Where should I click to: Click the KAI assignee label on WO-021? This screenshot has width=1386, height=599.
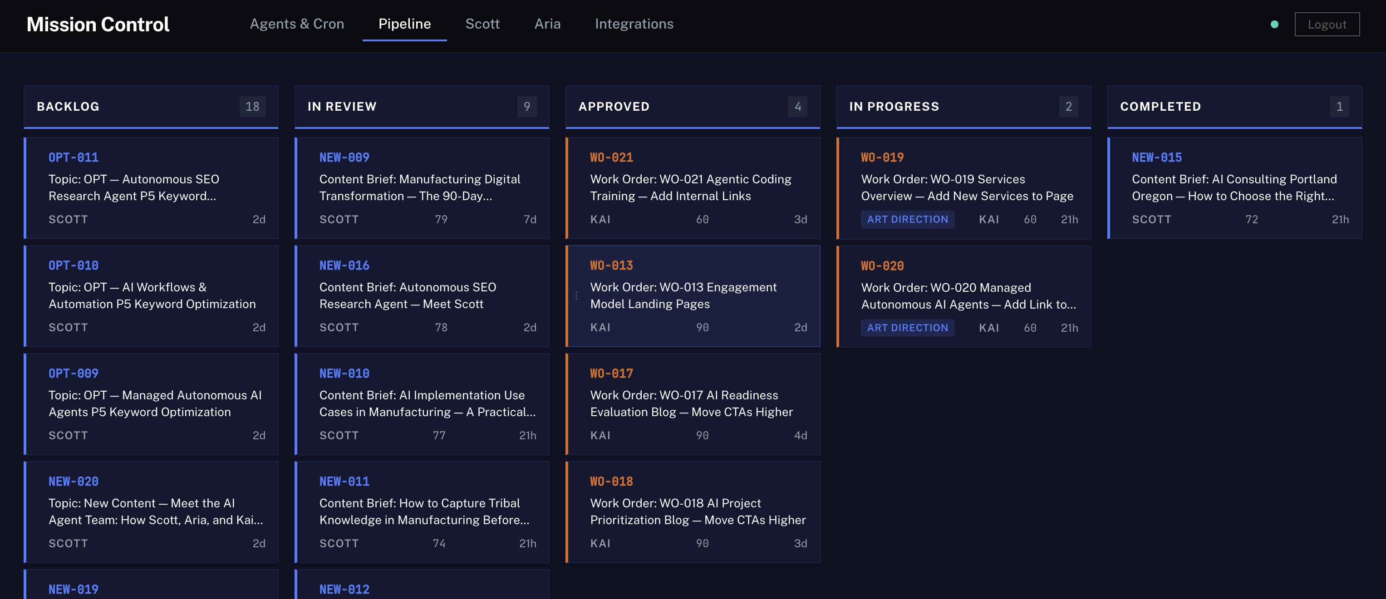(600, 219)
